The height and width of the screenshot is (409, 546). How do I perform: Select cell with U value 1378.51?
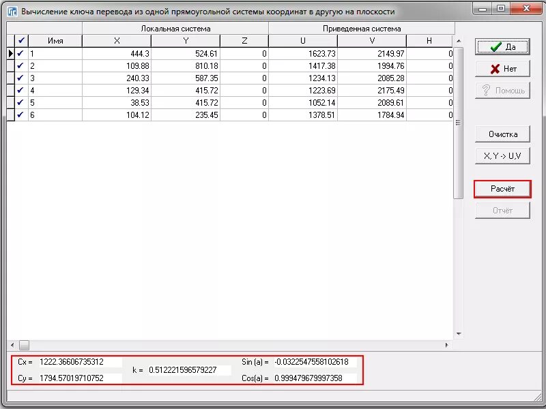(x=302, y=115)
